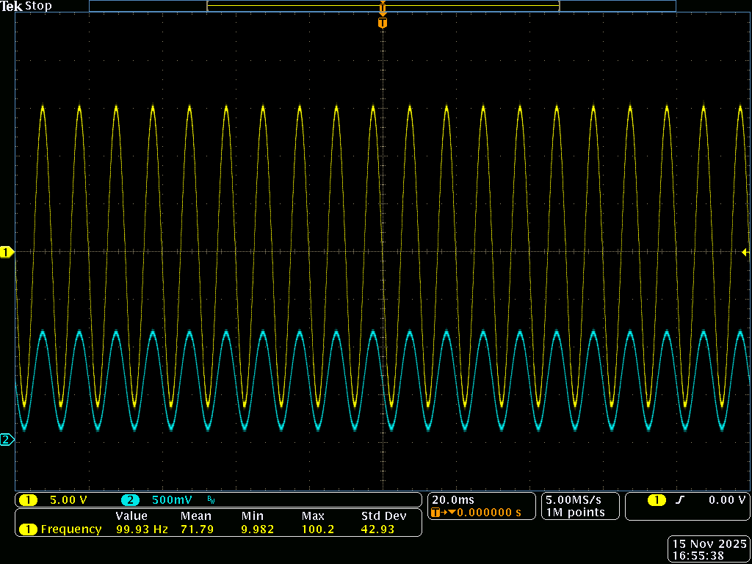Click the Frequency measurement row label
The height and width of the screenshot is (564, 752).
70,529
